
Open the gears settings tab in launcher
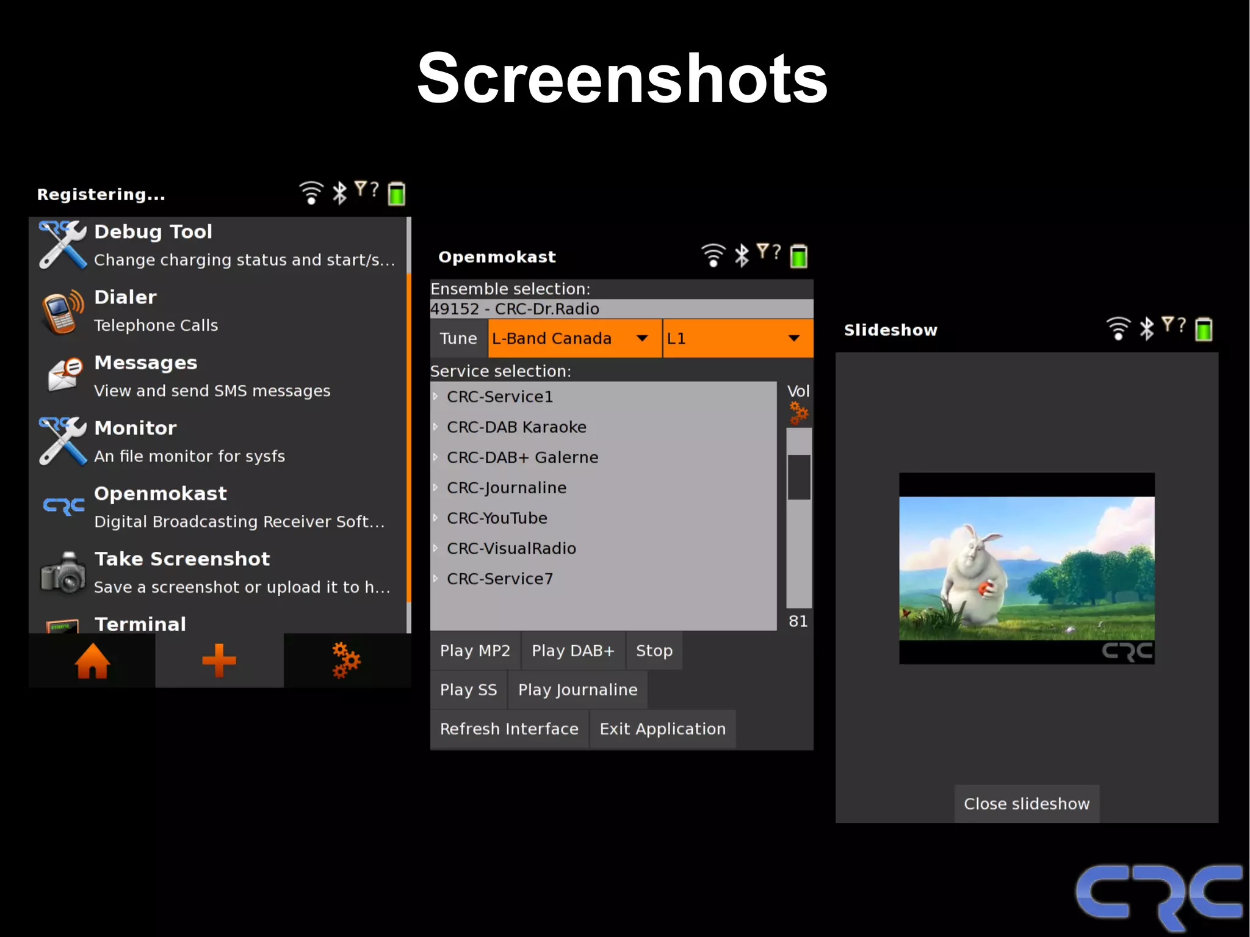click(x=347, y=660)
